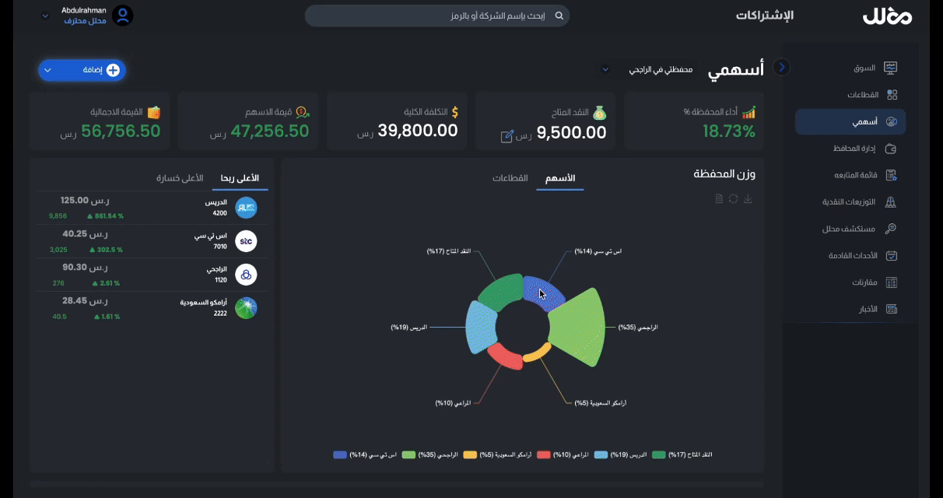
Task: Select the أسهمي (My Stocks) sidebar icon
Action: (x=892, y=122)
